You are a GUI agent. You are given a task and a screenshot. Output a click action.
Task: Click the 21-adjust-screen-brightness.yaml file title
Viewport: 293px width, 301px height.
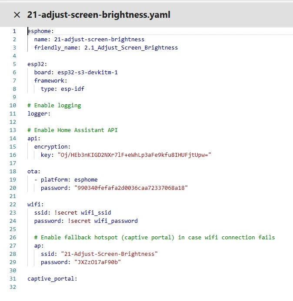tap(99, 15)
